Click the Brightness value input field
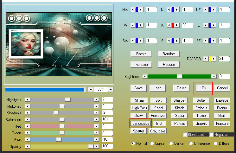The height and width of the screenshot is (153, 236). click(224, 76)
